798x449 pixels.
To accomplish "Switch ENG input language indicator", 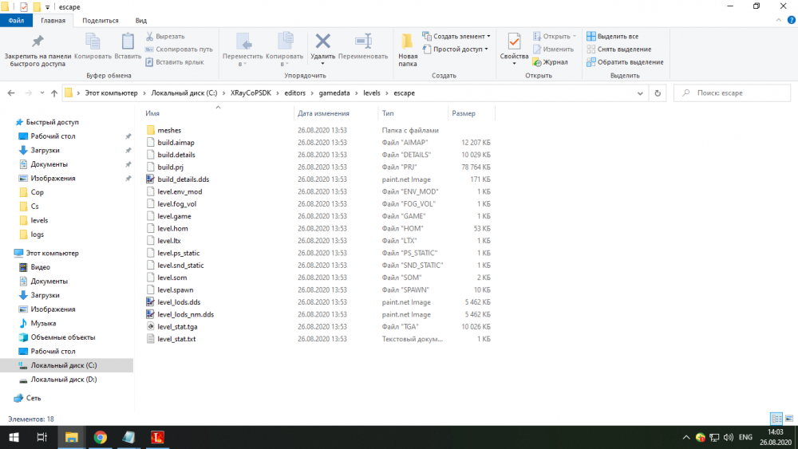I will pyautogui.click(x=745, y=437).
